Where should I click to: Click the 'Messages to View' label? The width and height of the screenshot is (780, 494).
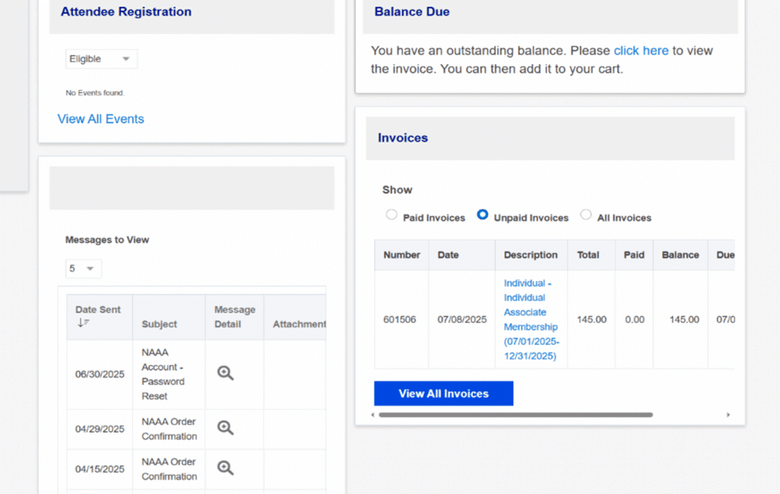(107, 240)
